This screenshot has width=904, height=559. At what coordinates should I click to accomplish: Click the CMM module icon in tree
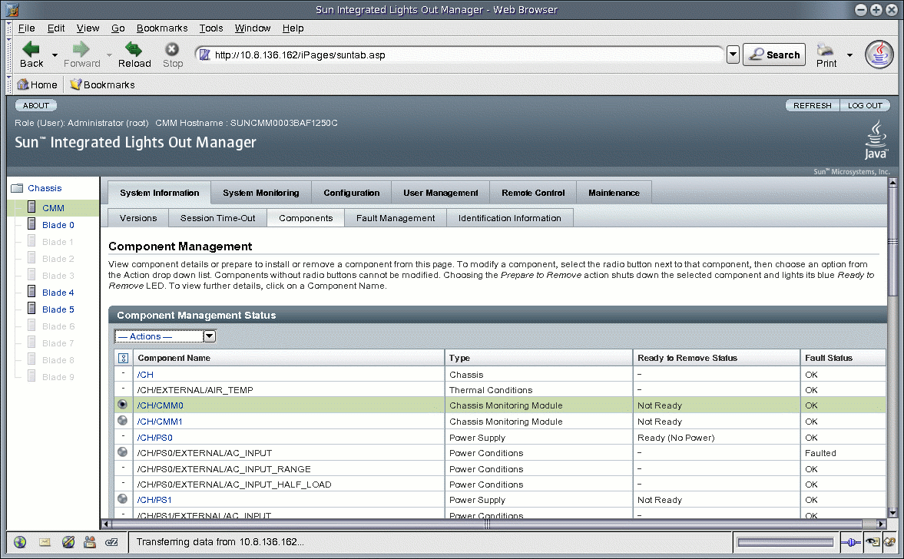pyautogui.click(x=31, y=207)
